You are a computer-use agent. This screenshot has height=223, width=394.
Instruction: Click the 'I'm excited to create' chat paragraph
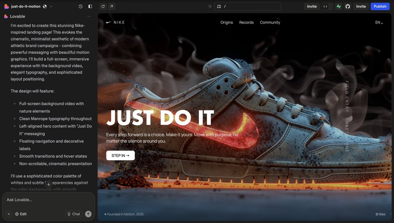(x=50, y=52)
